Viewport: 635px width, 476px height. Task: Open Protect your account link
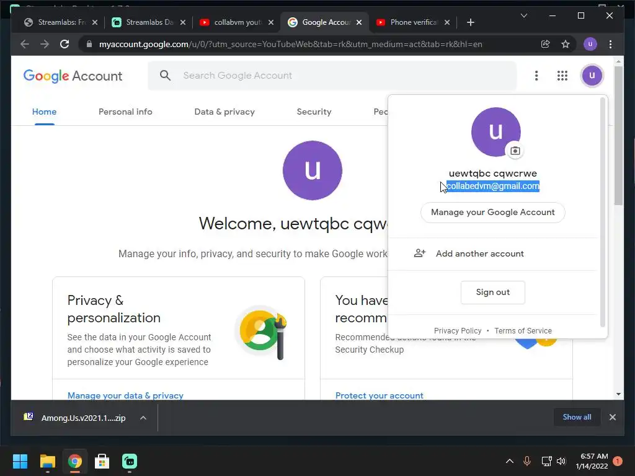pyautogui.click(x=379, y=395)
